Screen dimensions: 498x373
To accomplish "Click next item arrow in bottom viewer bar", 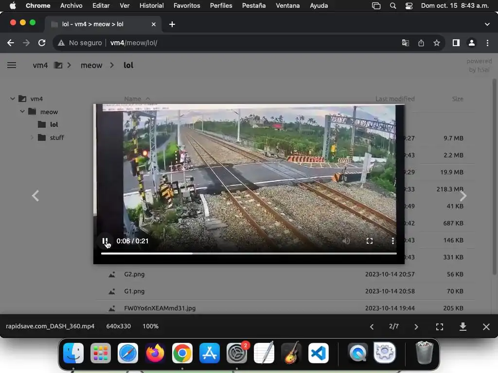I will pyautogui.click(x=416, y=327).
